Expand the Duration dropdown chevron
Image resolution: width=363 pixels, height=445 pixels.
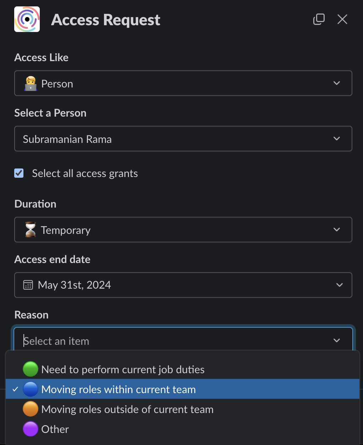pos(337,230)
